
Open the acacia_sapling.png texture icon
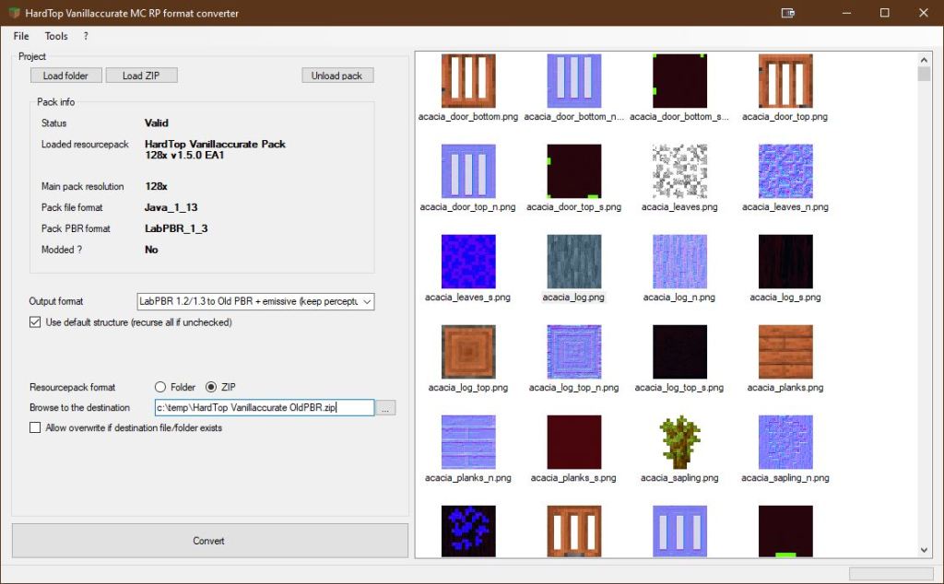point(679,442)
